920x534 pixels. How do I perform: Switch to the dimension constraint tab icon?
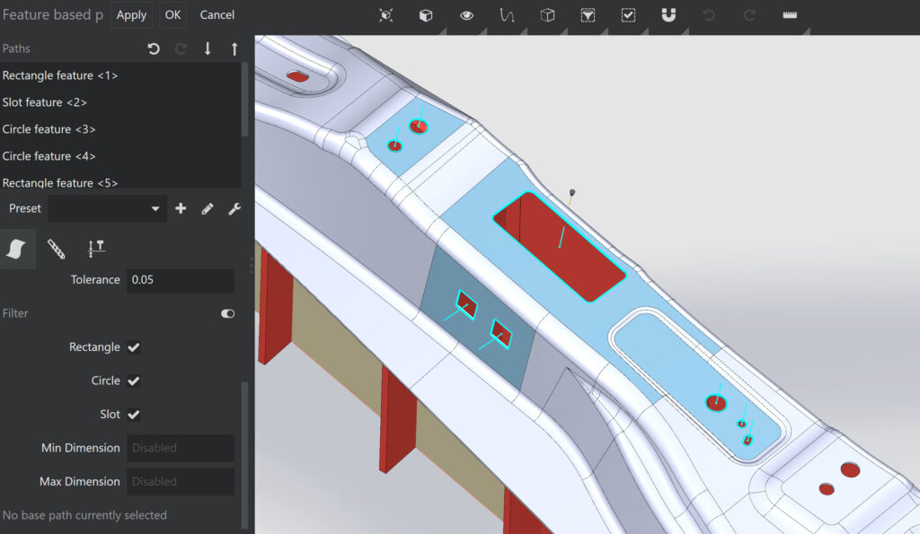pyautogui.click(x=96, y=249)
